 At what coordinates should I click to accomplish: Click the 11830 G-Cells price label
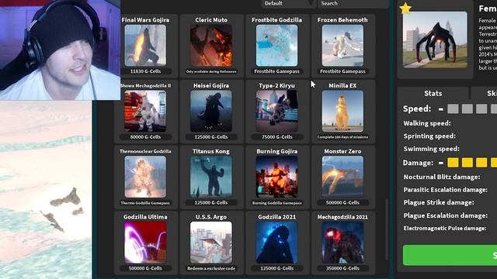click(145, 71)
